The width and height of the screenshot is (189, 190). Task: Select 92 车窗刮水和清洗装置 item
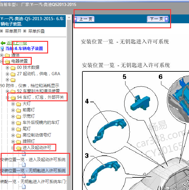coord(38,91)
